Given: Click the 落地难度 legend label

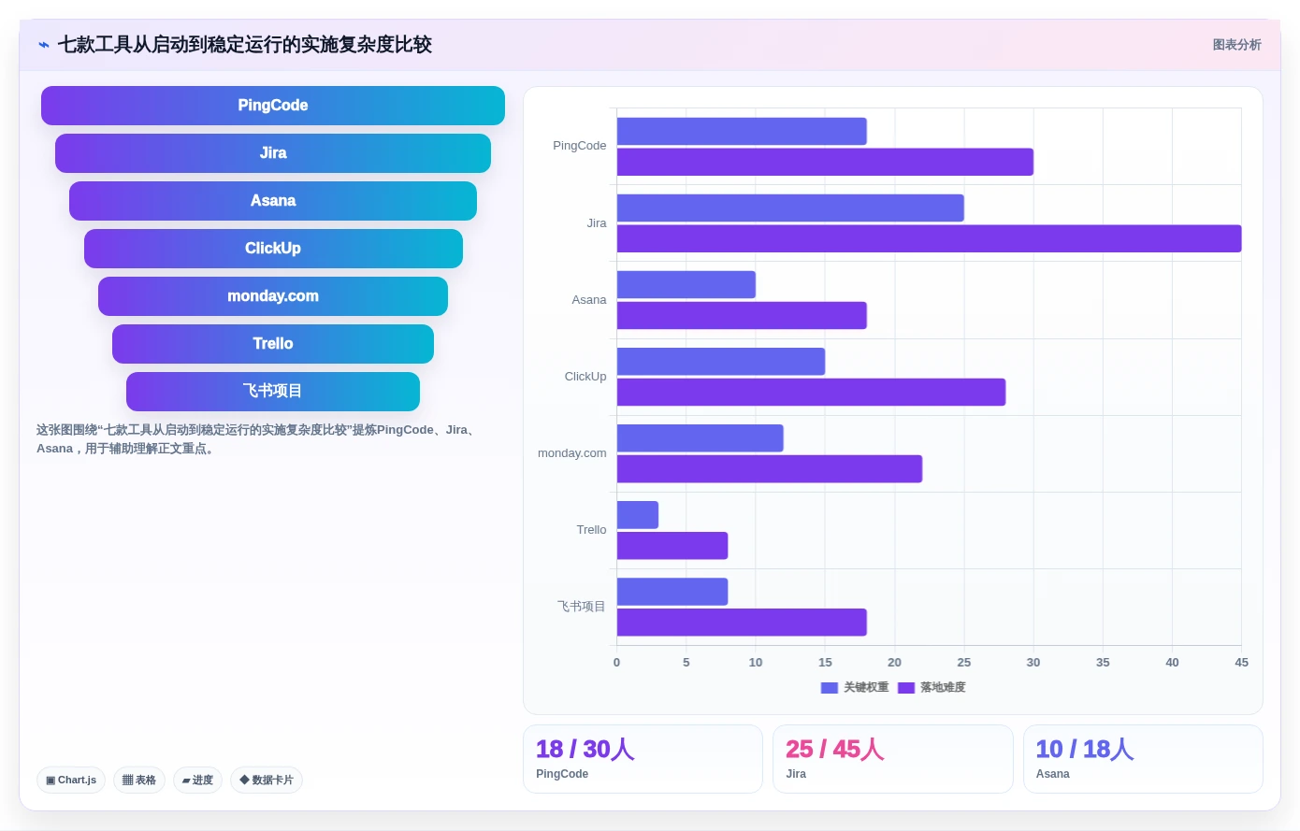Looking at the screenshot, I should (943, 687).
